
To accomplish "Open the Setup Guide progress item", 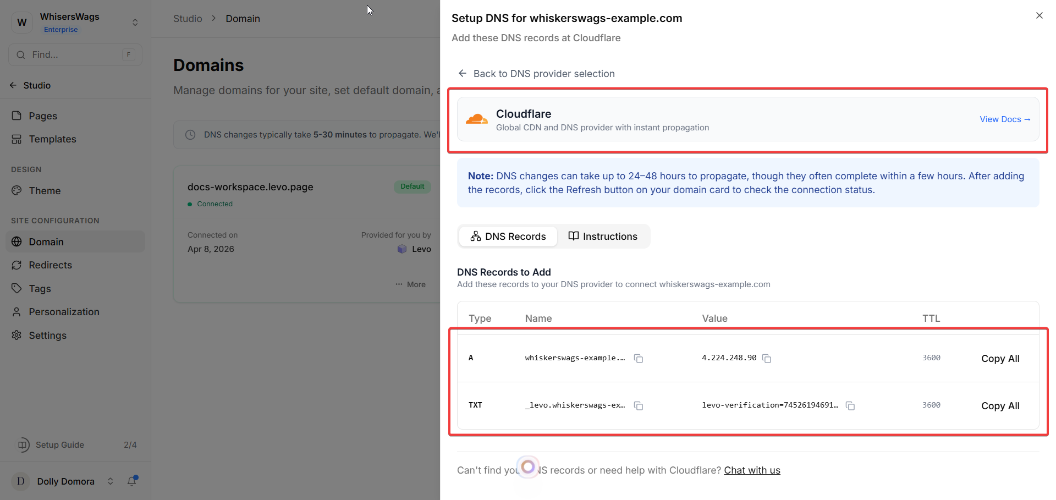I will [59, 445].
